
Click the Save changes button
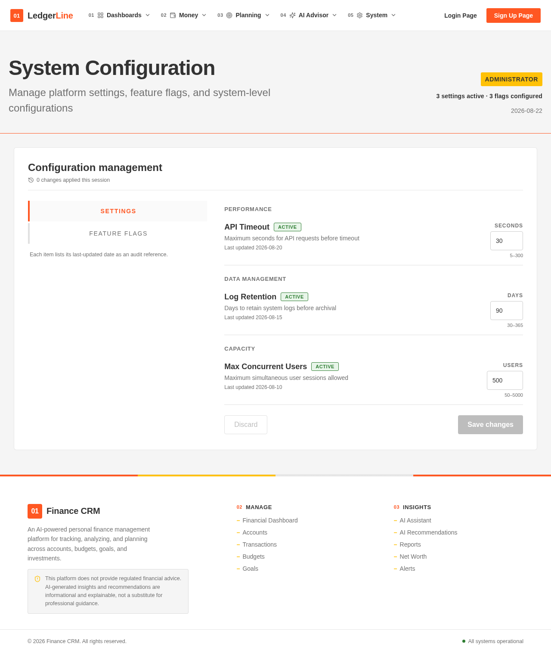[x=490, y=425]
